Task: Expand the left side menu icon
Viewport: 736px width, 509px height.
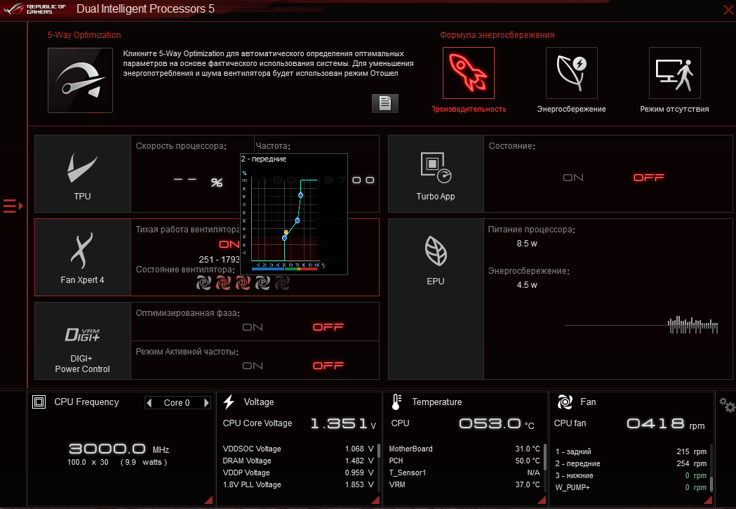Action: [x=13, y=206]
